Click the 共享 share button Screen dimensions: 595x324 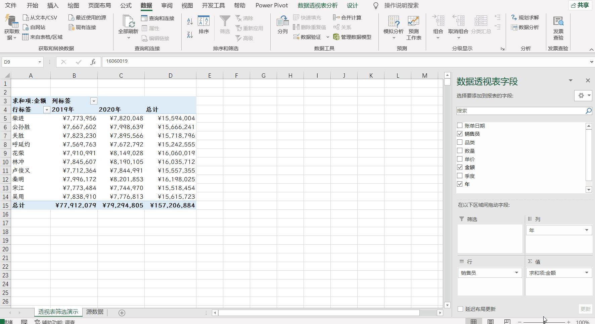click(x=580, y=5)
